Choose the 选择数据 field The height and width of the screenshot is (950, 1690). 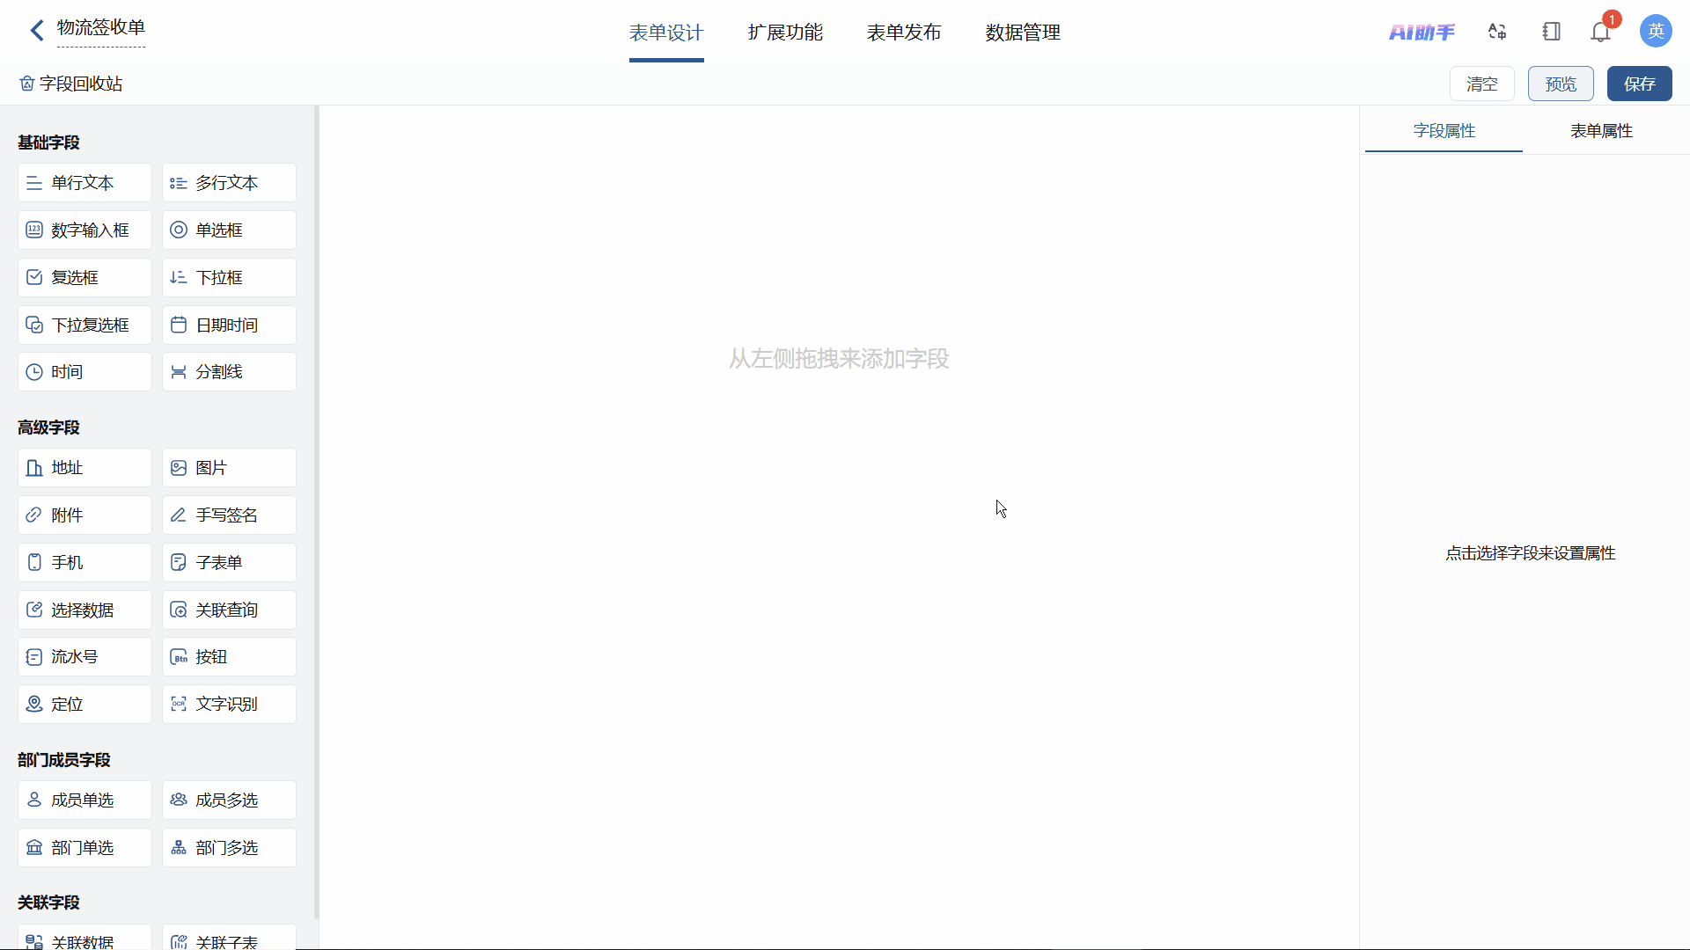(x=84, y=610)
